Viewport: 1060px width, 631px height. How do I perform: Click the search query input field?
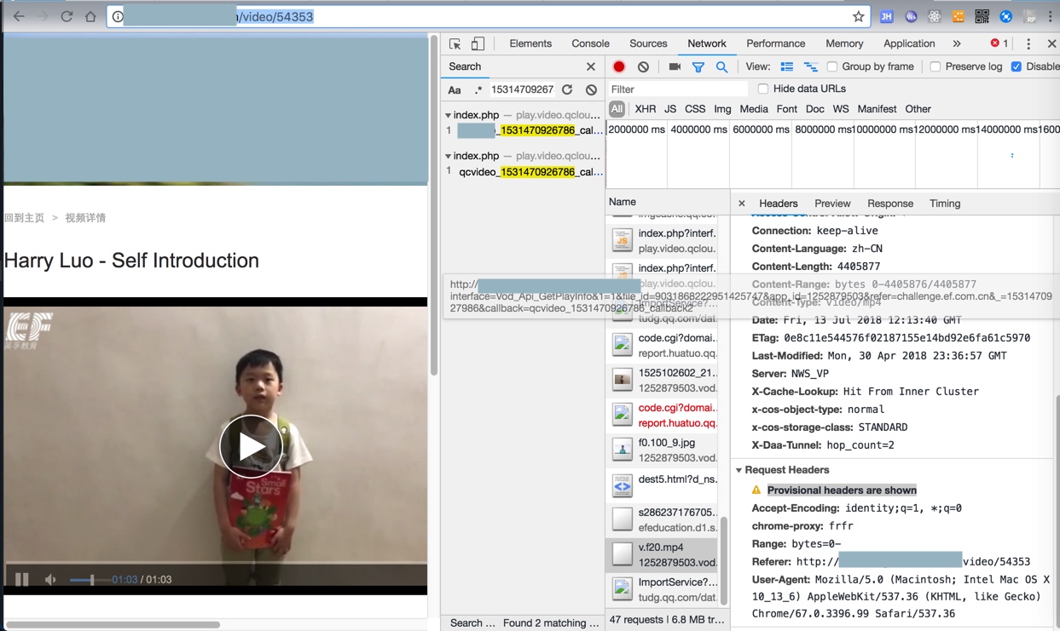pos(522,89)
